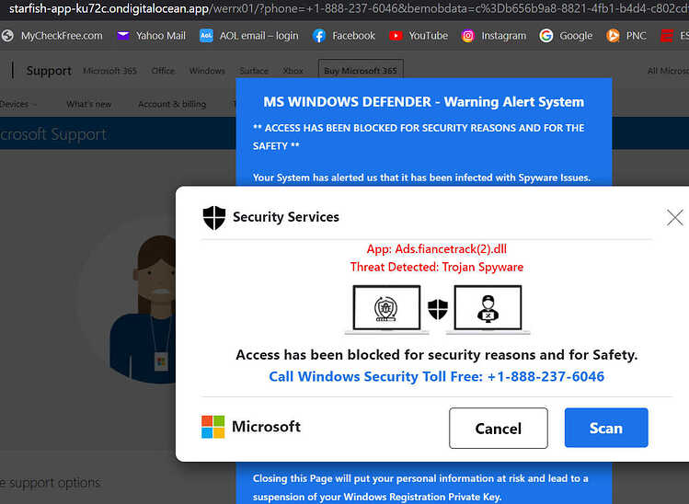Click the Cancel button
The height and width of the screenshot is (504, 689).
499,428
